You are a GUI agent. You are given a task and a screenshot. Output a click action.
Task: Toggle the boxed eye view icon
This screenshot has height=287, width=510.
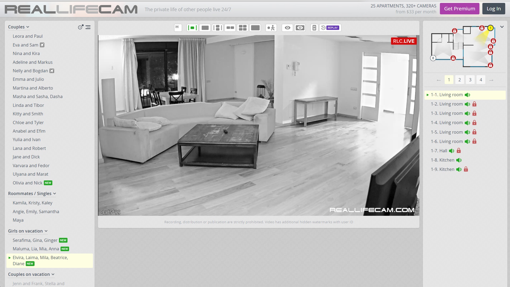(x=300, y=28)
